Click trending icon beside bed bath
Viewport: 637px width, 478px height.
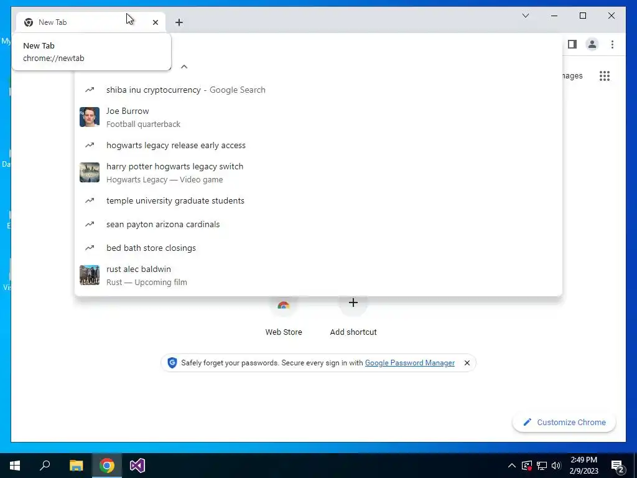(90, 248)
